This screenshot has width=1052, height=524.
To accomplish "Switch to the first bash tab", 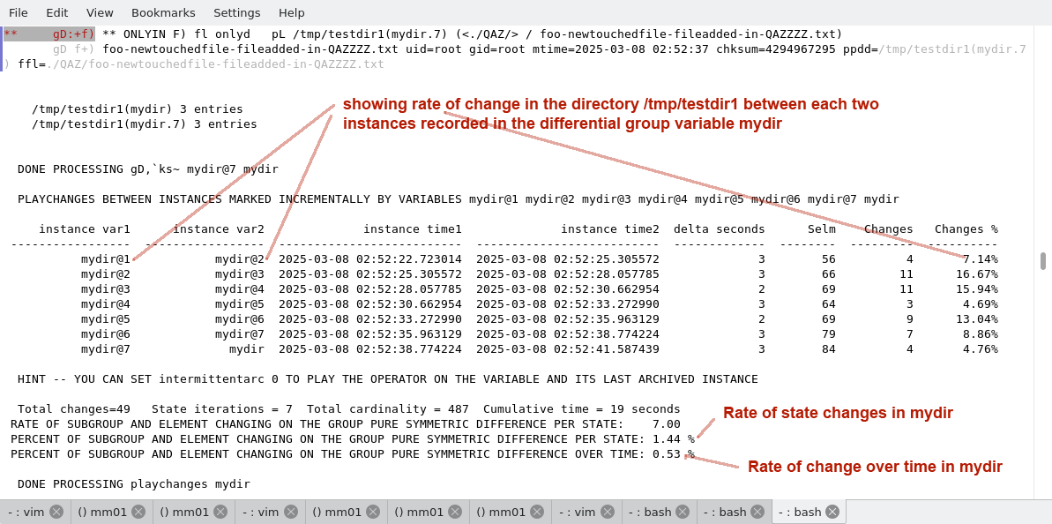I will [x=649, y=512].
